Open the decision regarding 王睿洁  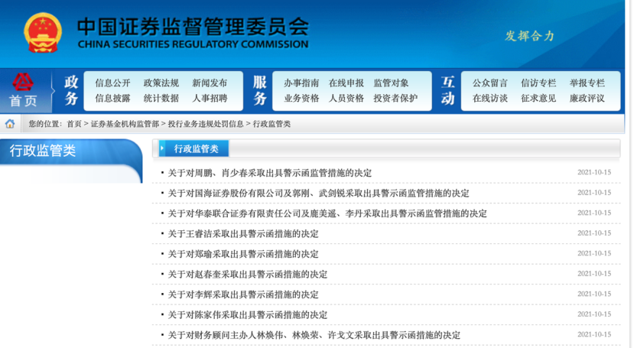pos(243,233)
